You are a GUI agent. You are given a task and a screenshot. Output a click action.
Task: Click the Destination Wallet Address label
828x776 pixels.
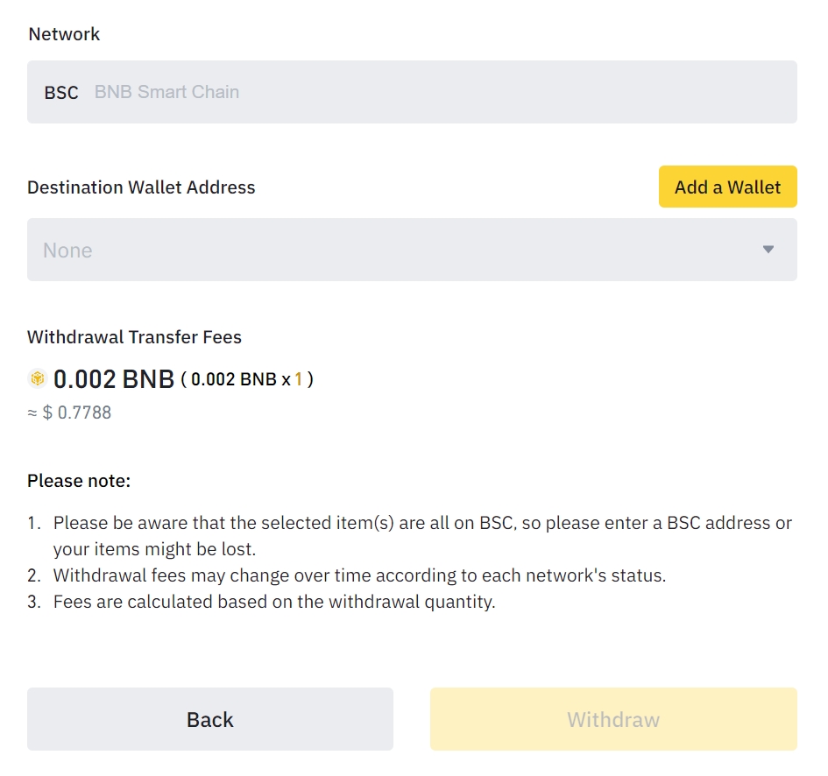141,187
